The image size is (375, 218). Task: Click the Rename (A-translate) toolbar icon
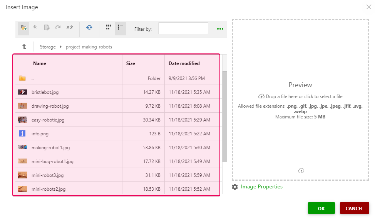[70, 28]
